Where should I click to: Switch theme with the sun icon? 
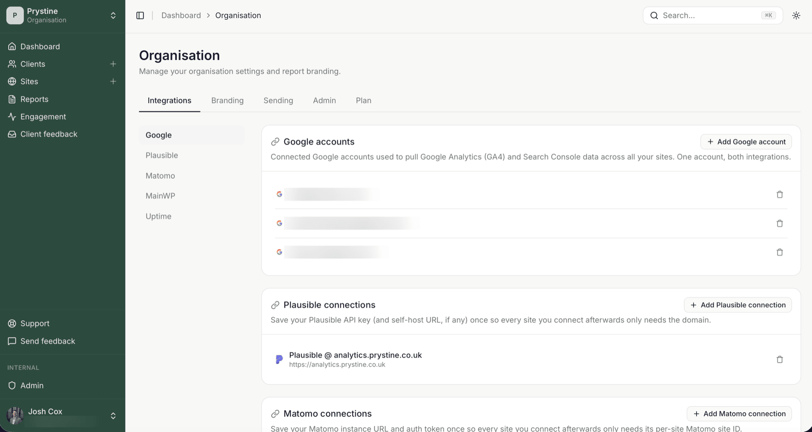[x=796, y=16]
